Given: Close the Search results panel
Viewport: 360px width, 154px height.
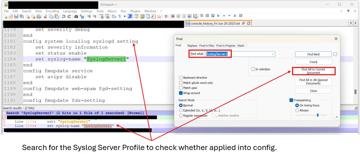Looking at the screenshot, I should [x=356, y=108].
